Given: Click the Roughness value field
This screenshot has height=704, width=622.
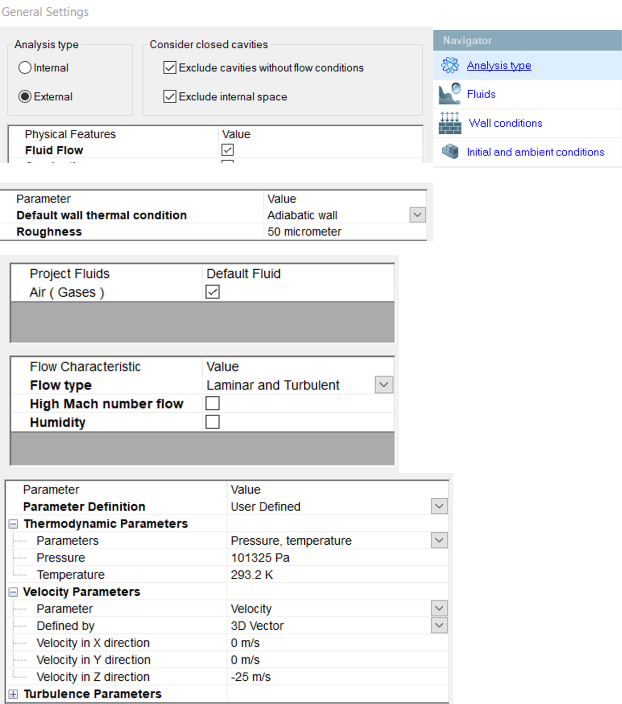Looking at the screenshot, I should coord(344,232).
